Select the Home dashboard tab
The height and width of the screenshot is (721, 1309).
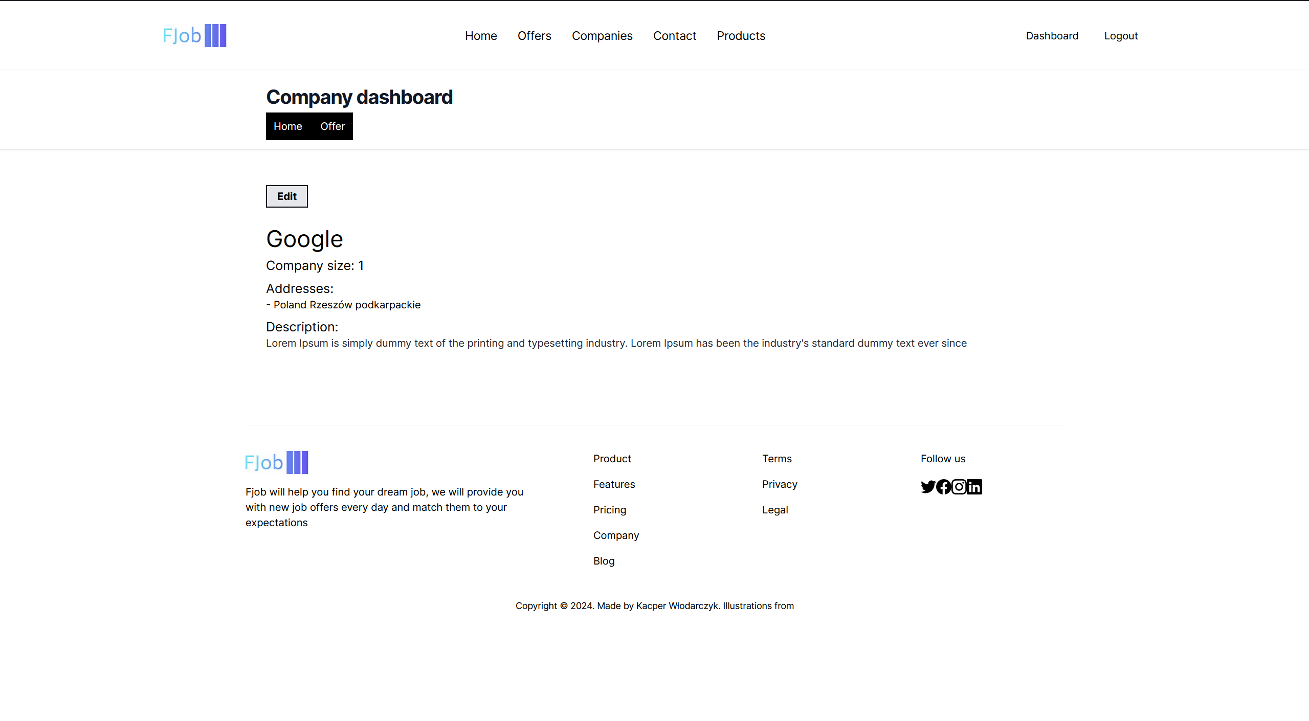tap(287, 126)
